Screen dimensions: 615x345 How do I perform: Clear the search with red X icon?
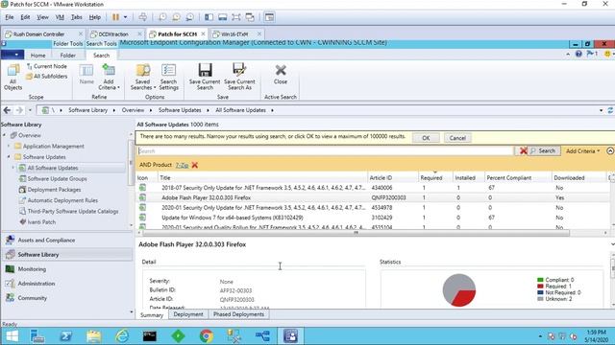pyautogui.click(x=523, y=151)
